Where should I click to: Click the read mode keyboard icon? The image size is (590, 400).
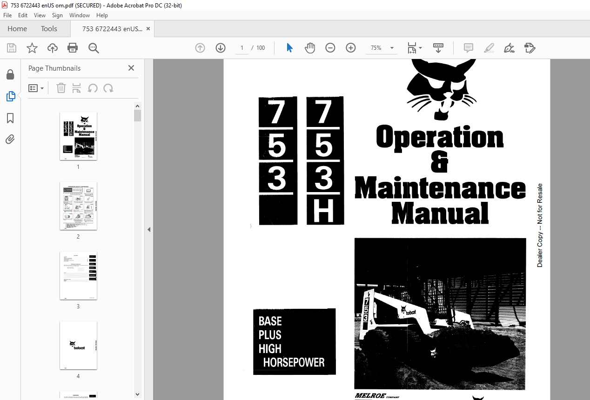438,48
